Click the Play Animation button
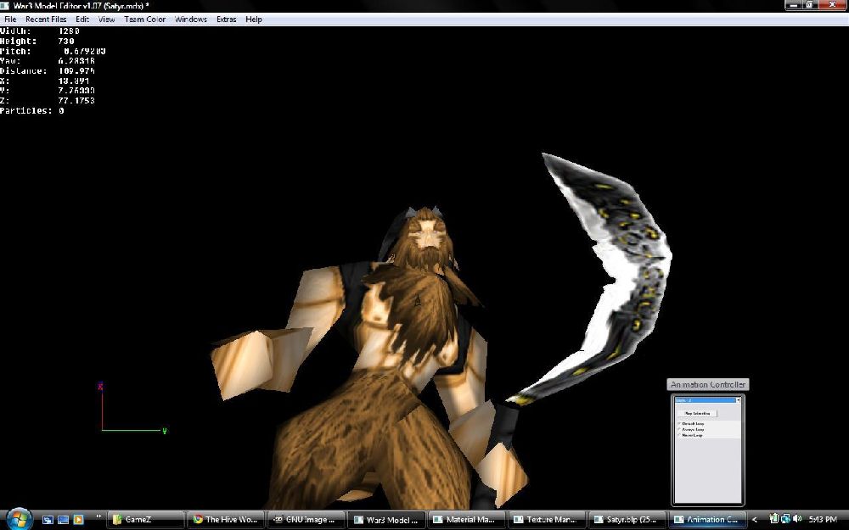The image size is (849, 530). click(x=697, y=413)
